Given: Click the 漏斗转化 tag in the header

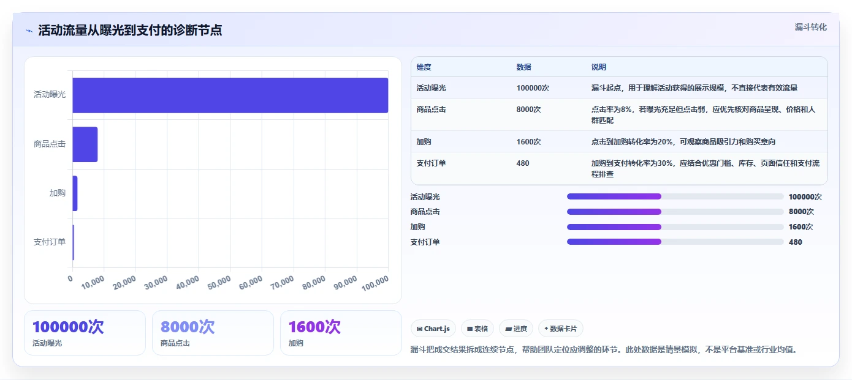Looking at the screenshot, I should [811, 28].
